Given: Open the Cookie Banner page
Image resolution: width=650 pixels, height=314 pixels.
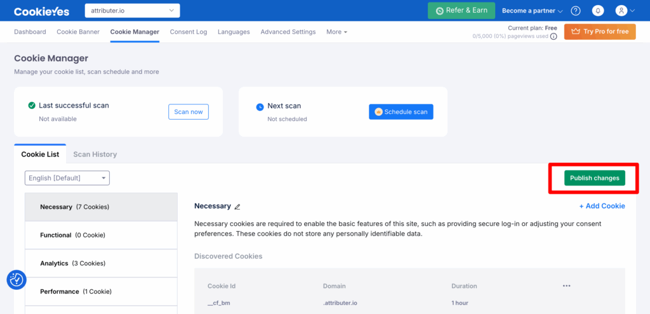Looking at the screenshot, I should click(x=78, y=32).
